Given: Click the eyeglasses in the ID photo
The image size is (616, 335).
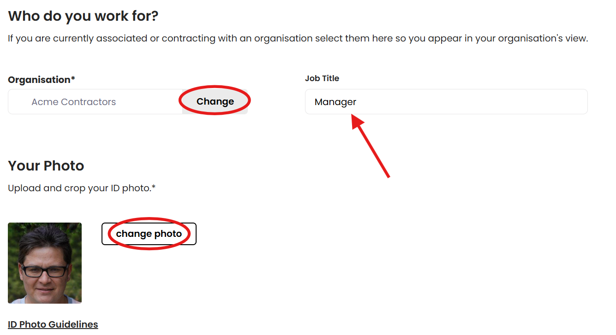Looking at the screenshot, I should (x=45, y=271).
